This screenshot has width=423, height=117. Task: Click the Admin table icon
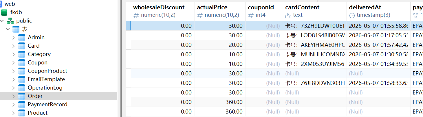click(x=22, y=38)
